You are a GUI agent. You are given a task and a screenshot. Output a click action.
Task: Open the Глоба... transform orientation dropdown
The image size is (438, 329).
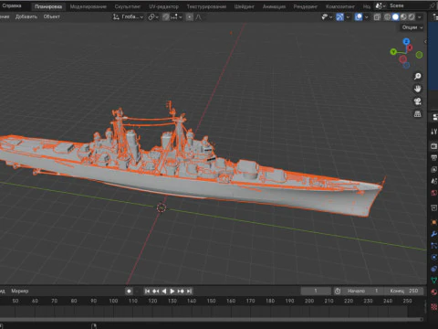[x=128, y=17]
